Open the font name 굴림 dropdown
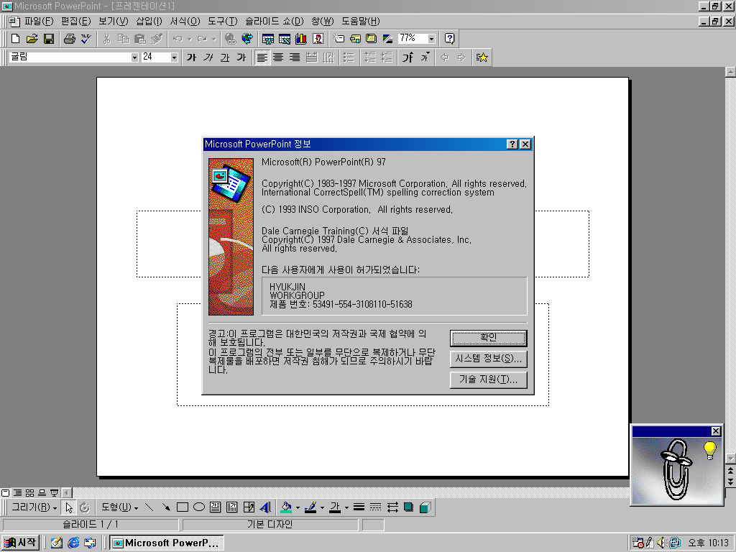 pos(134,57)
